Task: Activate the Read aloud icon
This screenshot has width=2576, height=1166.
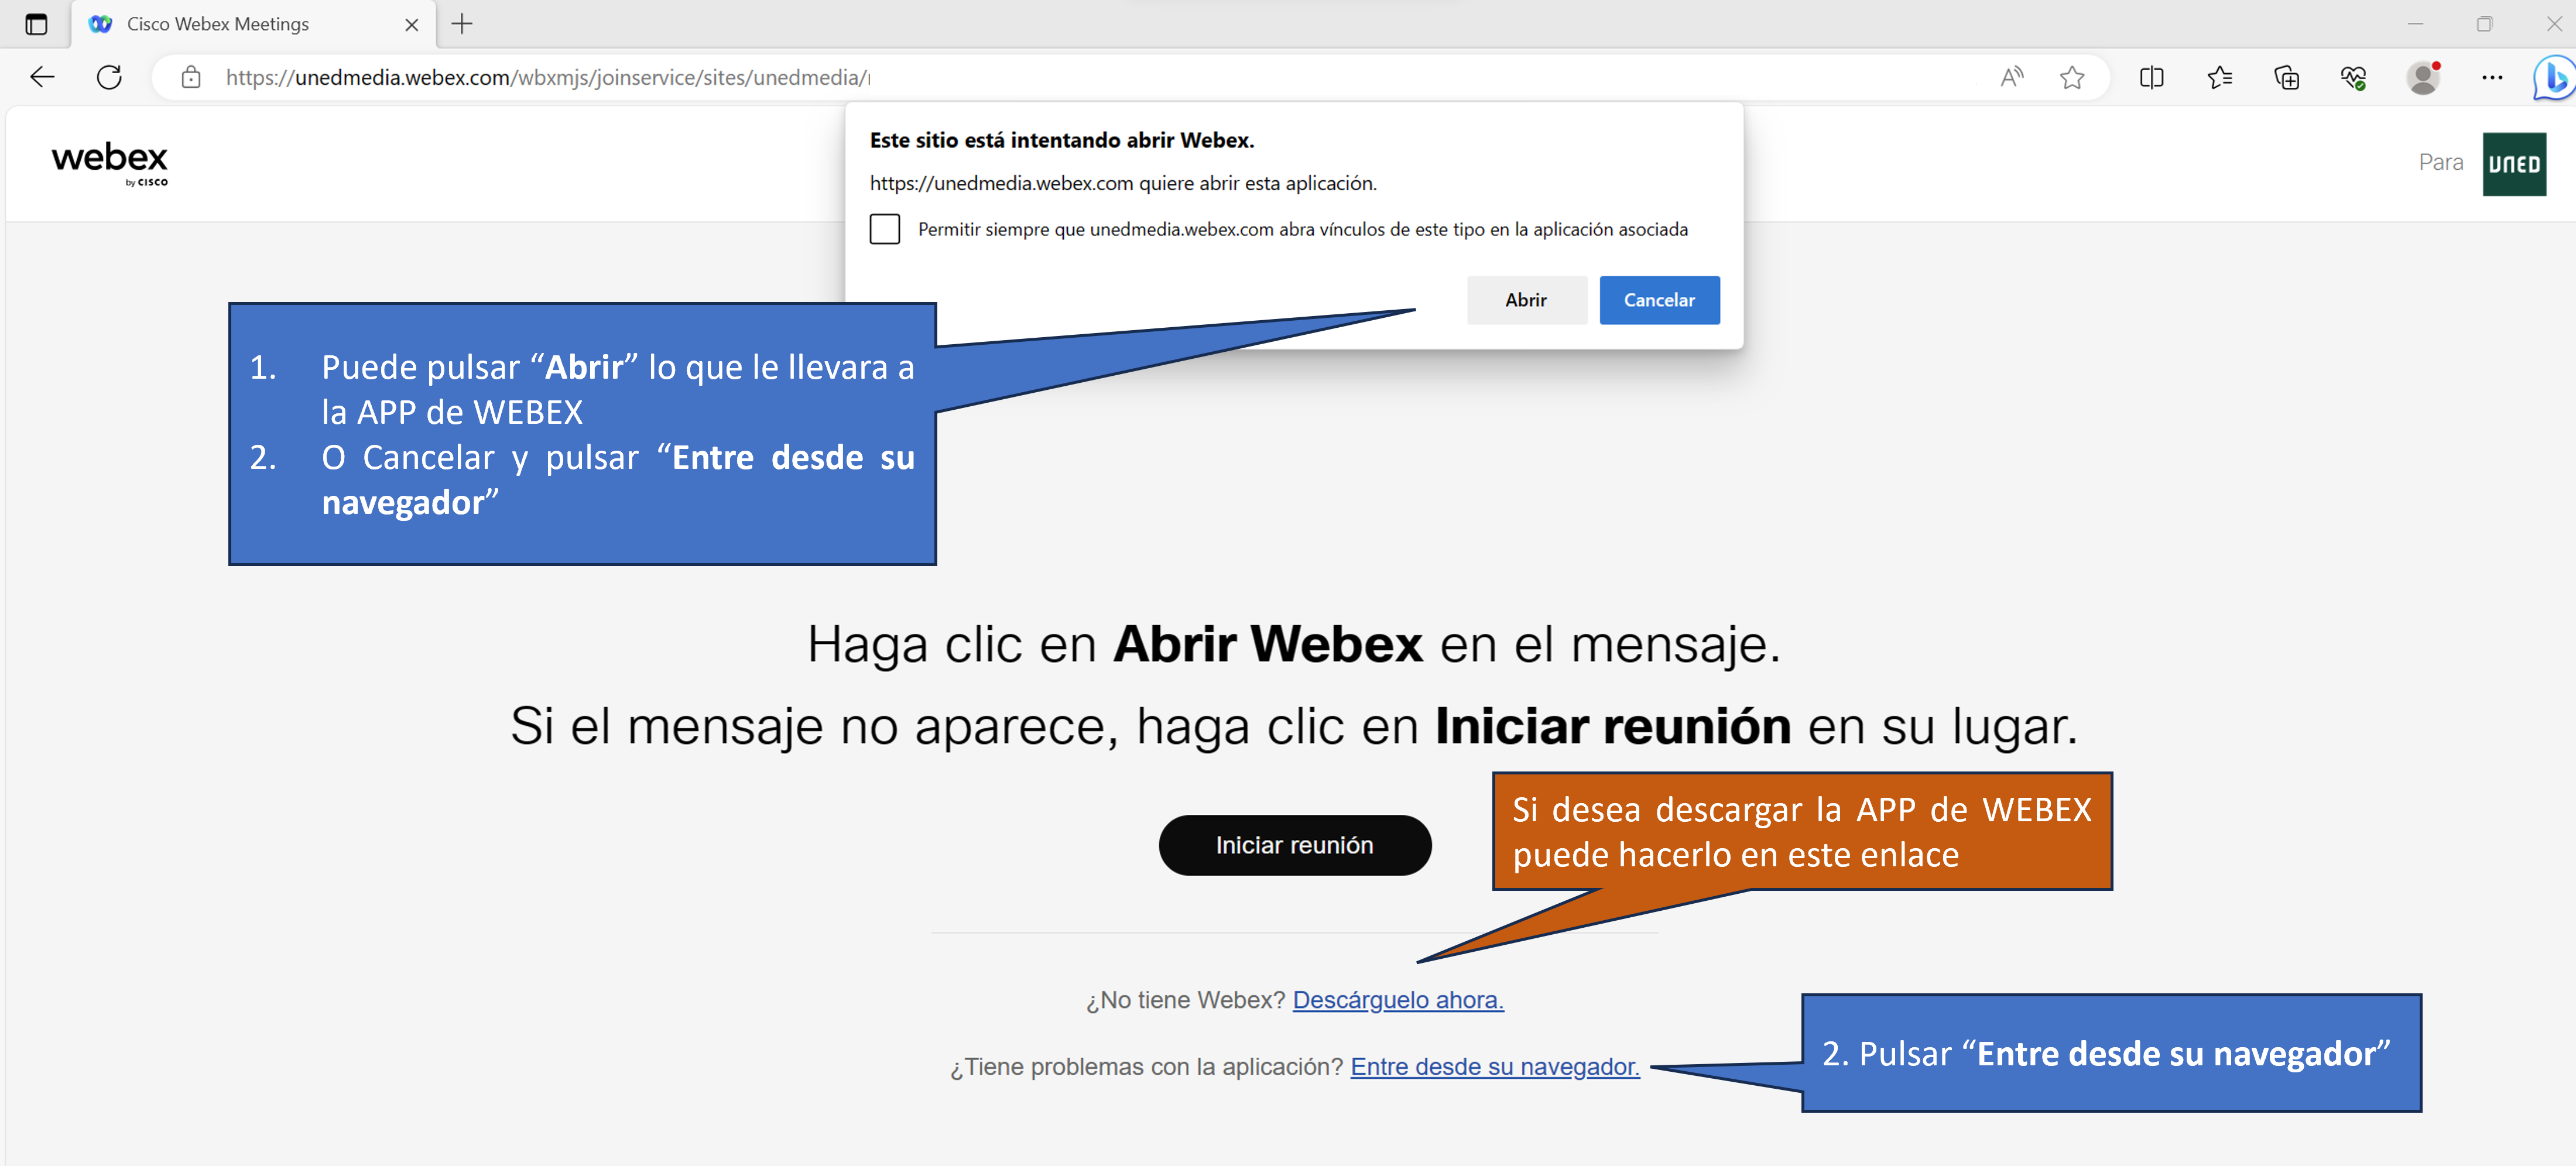Action: [x=2012, y=77]
